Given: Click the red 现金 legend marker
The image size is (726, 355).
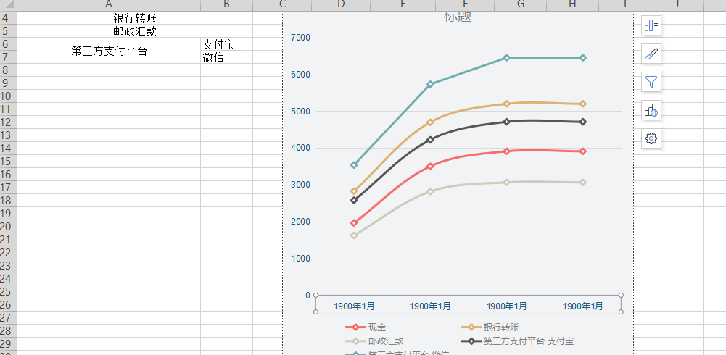Looking at the screenshot, I should point(355,327).
